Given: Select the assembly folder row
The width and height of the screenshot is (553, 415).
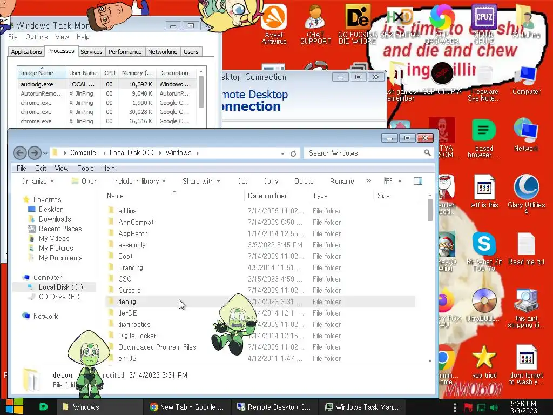Looking at the screenshot, I should coord(260,245).
